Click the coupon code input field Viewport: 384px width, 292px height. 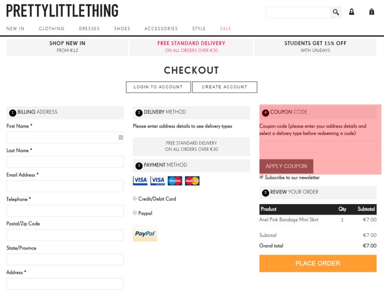pyautogui.click(x=318, y=147)
